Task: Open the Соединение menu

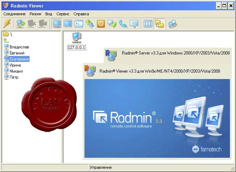Action: [x=14, y=14]
